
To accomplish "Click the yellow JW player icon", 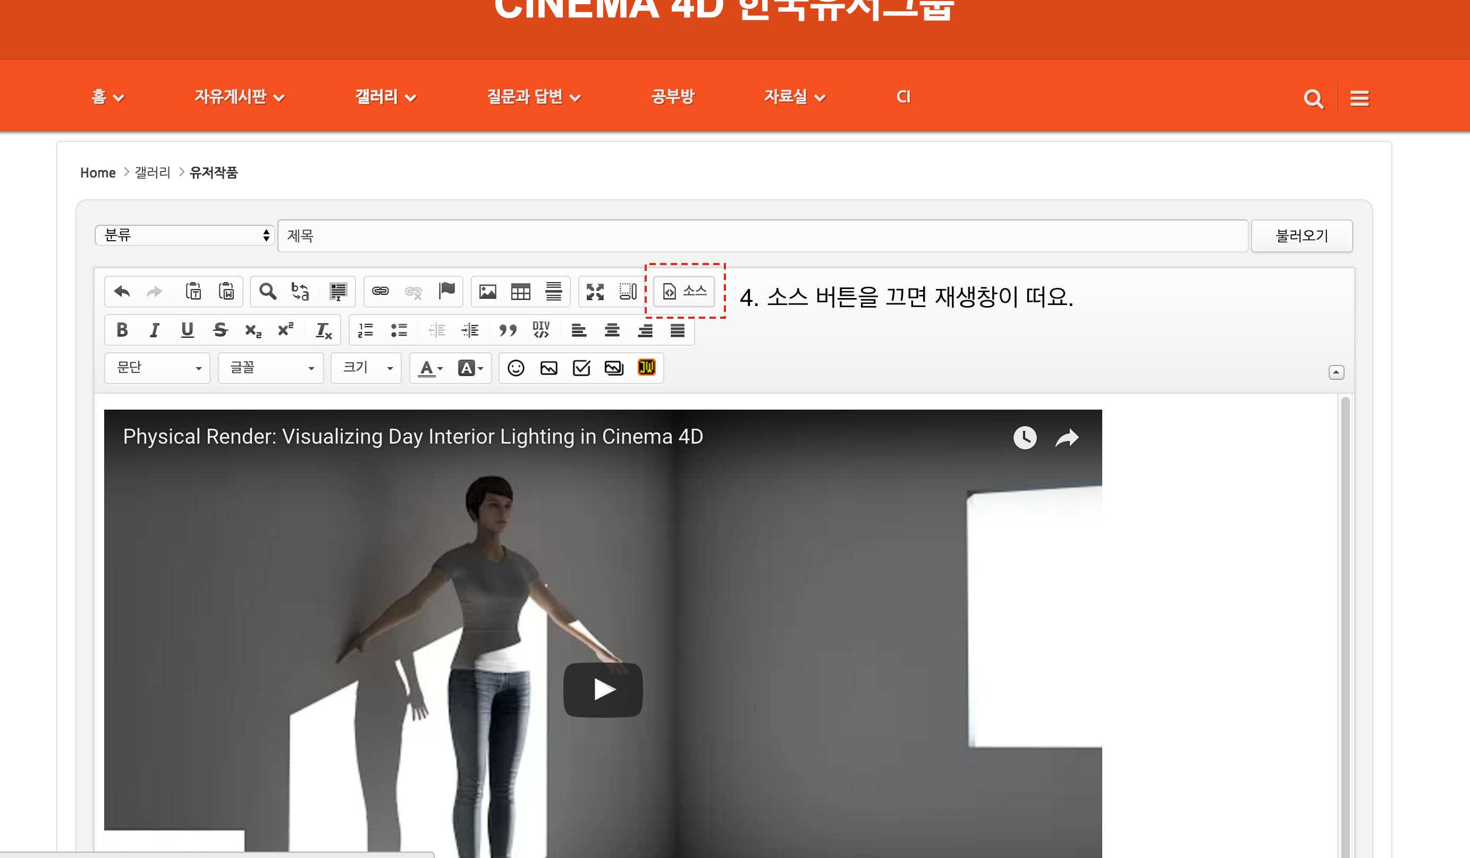I will (x=646, y=368).
